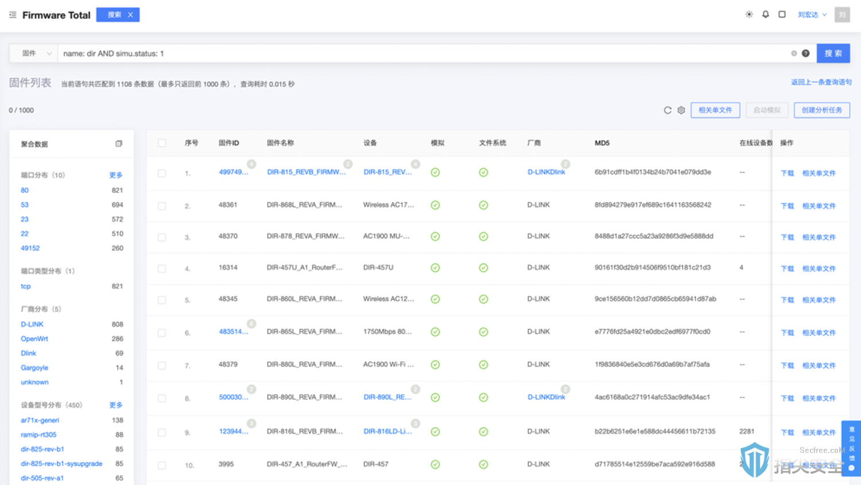The height and width of the screenshot is (485, 861).
Task: Click the 相关单文件 toolbar button
Action: 715,110
